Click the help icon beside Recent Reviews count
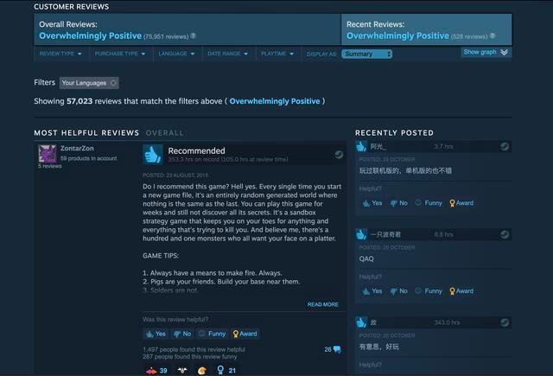553x376 pixels. coord(493,36)
